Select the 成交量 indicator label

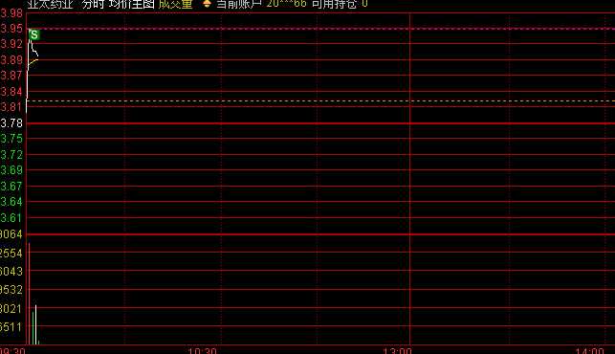(x=175, y=4)
